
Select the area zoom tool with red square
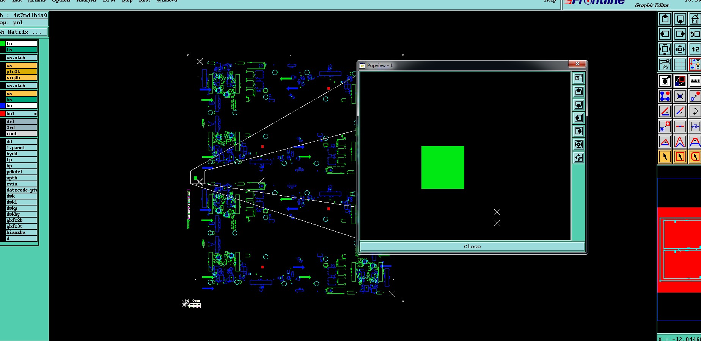pyautogui.click(x=680, y=81)
